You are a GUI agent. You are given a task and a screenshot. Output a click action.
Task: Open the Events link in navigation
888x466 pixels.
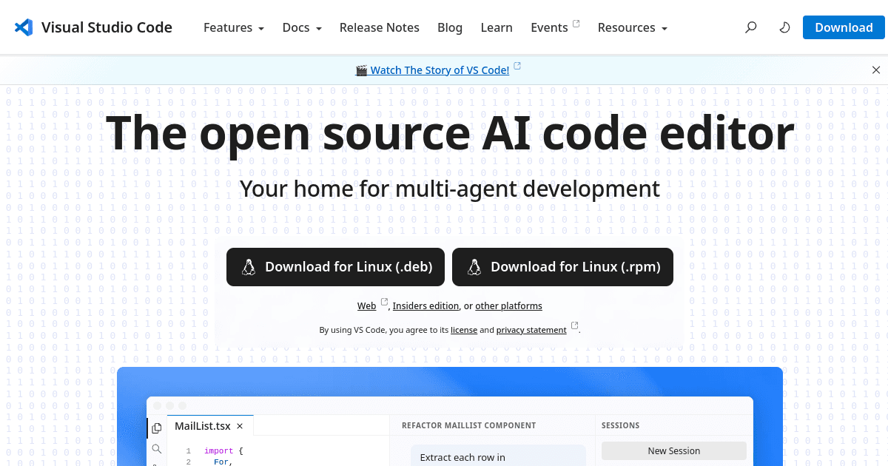549,27
